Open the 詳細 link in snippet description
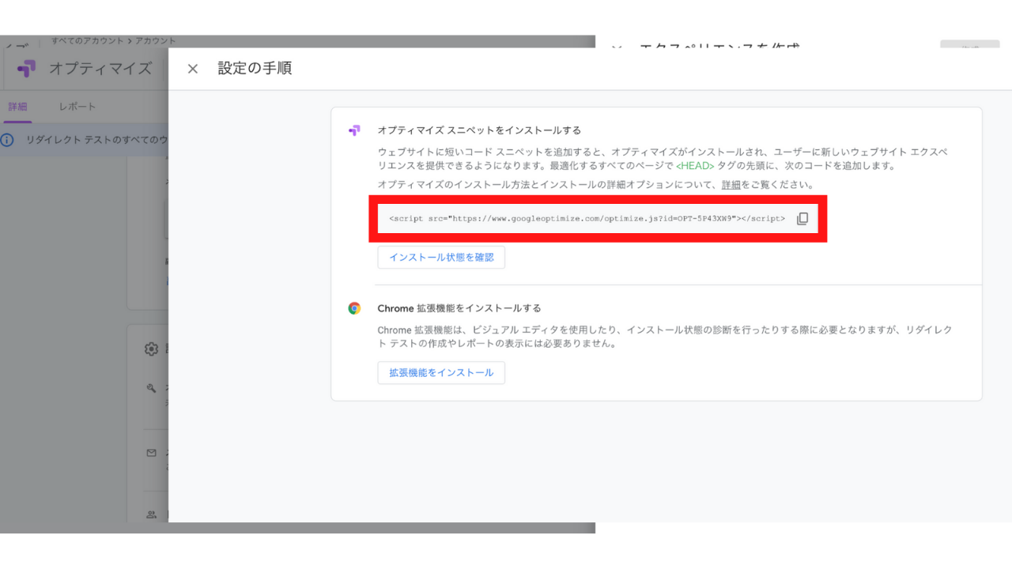1012x569 pixels. [x=731, y=185]
